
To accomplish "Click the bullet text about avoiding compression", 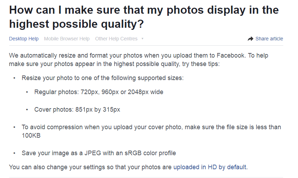I will coord(151,127).
